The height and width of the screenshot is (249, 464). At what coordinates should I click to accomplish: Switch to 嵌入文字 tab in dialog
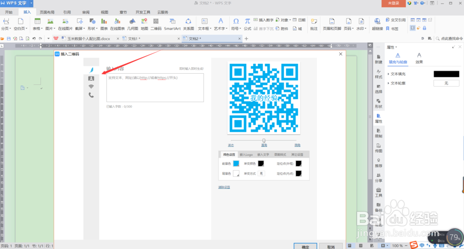point(263,155)
